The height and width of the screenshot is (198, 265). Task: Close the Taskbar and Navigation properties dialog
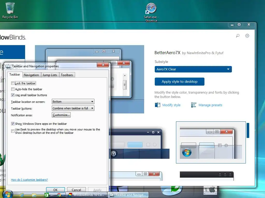[x=103, y=65]
